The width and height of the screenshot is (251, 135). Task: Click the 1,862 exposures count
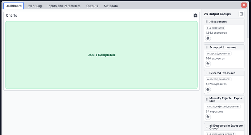[216, 33]
